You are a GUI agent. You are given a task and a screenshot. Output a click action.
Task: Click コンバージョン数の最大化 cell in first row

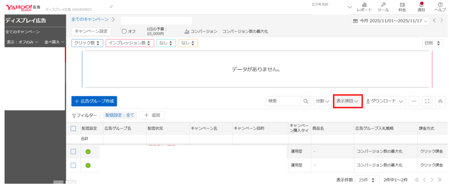click(379, 151)
